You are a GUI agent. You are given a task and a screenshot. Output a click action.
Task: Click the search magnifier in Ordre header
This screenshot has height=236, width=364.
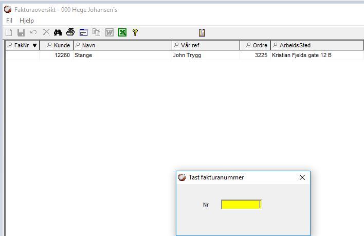click(x=248, y=45)
